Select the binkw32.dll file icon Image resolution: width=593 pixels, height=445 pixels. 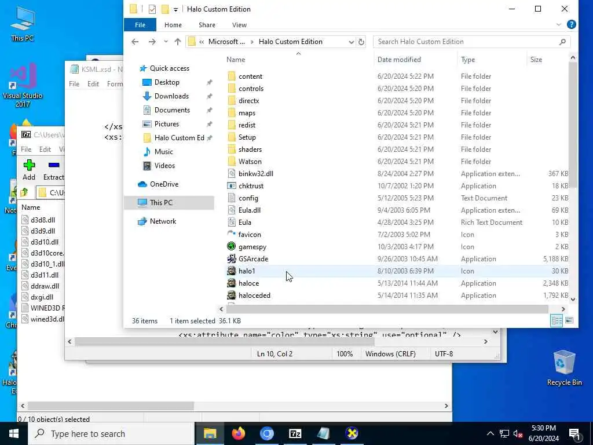tap(232, 174)
